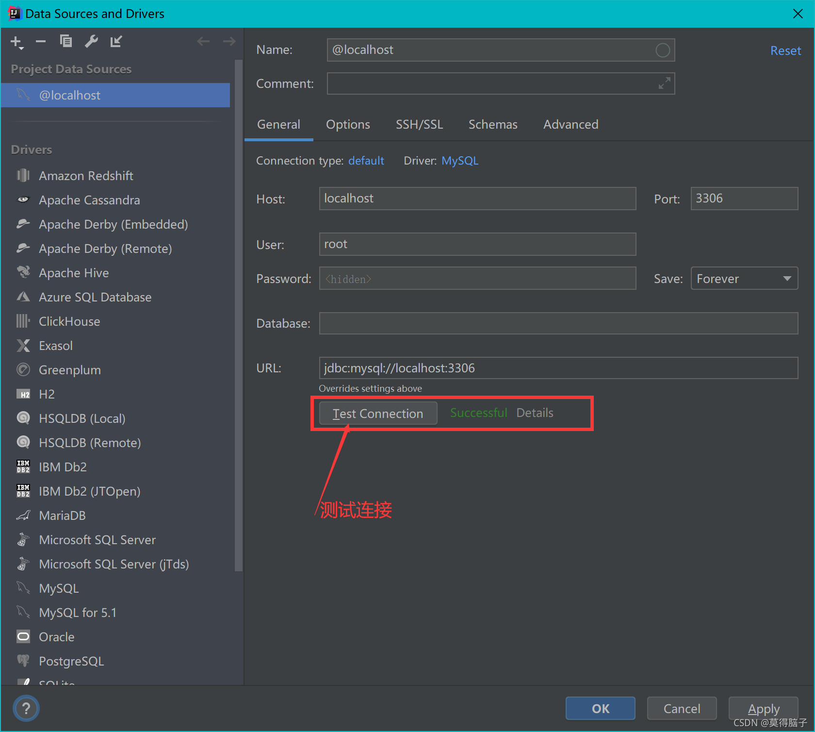Click the Cancel button
Screen dimensions: 815x732
682,708
